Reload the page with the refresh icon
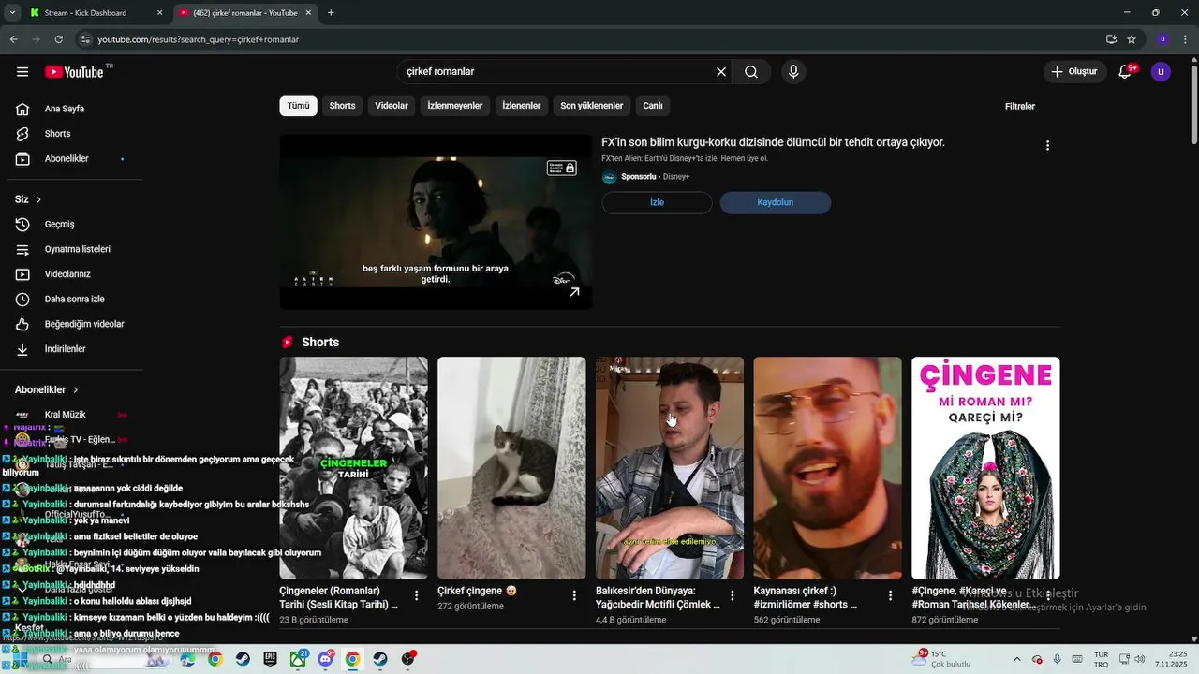The width and height of the screenshot is (1199, 674). pos(59,39)
